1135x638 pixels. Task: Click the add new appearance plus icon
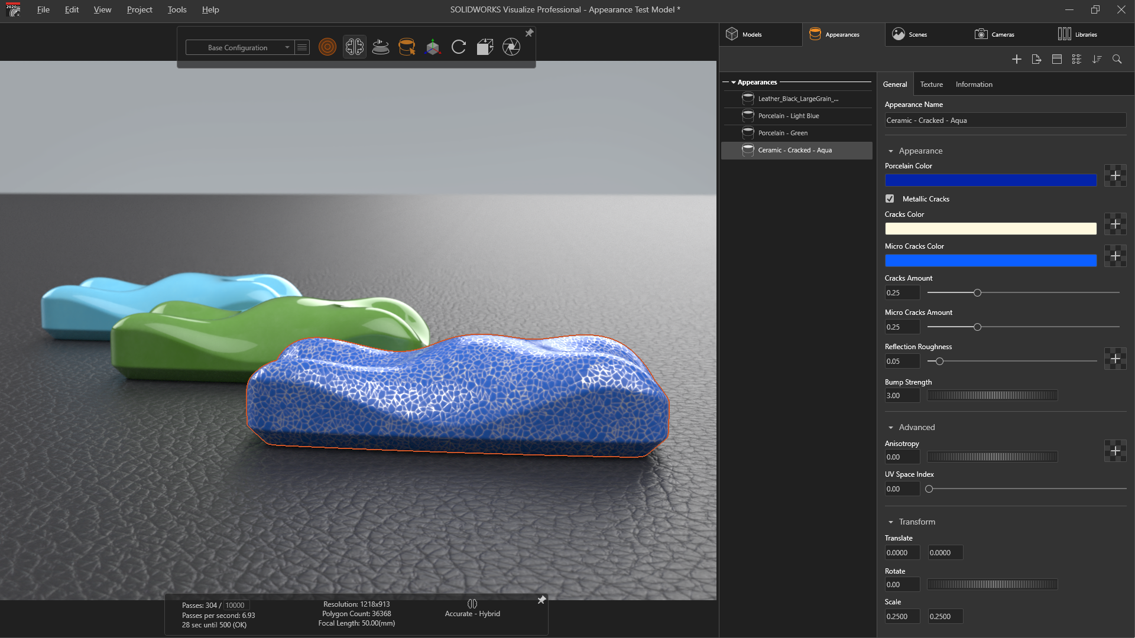coord(1017,59)
